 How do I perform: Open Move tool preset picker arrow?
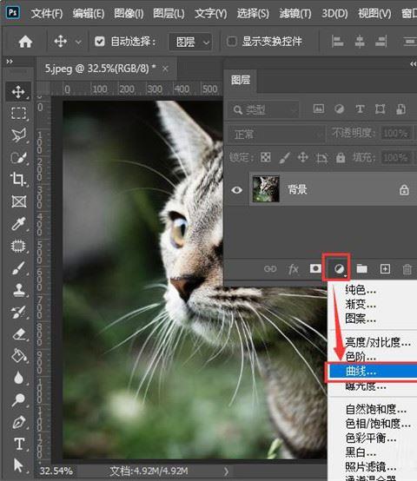[x=78, y=42]
